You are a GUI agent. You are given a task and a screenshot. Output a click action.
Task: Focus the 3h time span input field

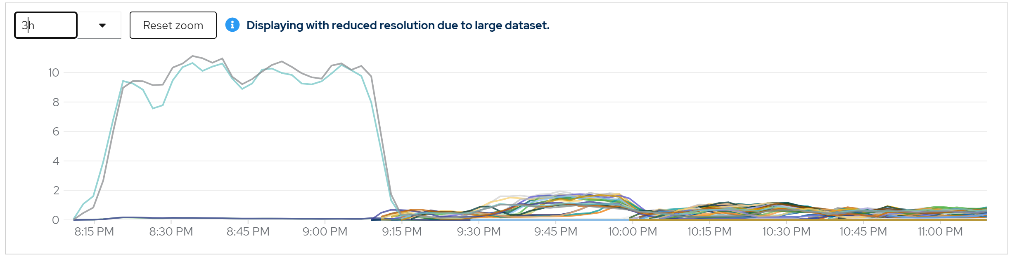(46, 26)
